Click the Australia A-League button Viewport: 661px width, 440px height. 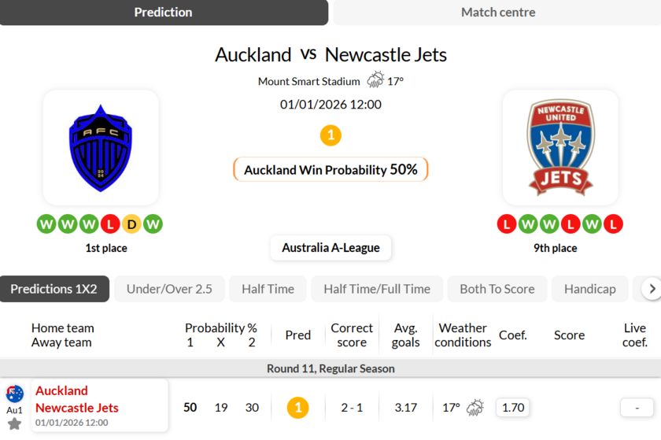[330, 248]
